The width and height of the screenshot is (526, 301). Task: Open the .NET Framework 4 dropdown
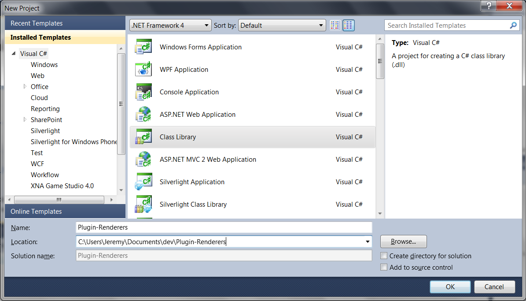click(170, 25)
